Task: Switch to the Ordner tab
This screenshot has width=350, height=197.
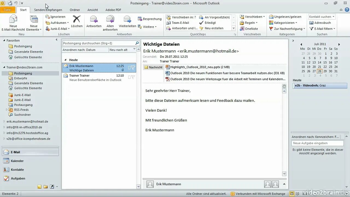Action: point(75,10)
